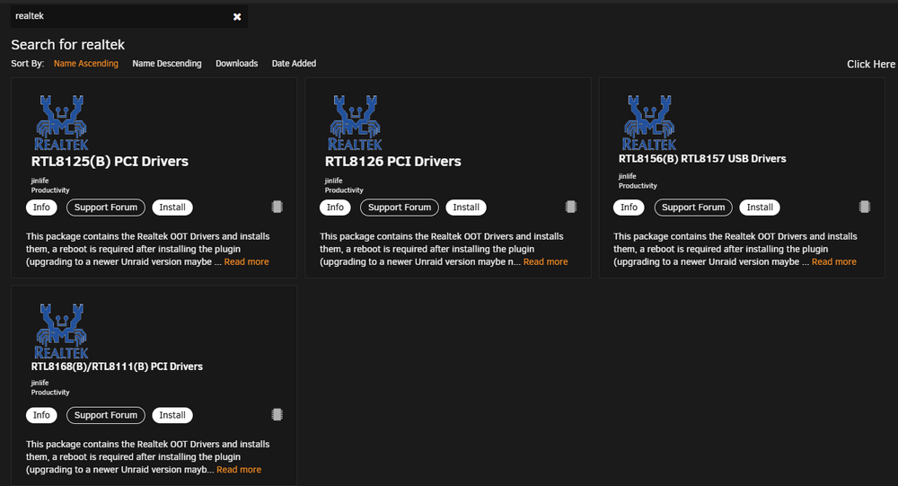Click author jinlife on RTL8168(B)/RTL8111(B) card
The height and width of the screenshot is (486, 898).
(x=40, y=383)
